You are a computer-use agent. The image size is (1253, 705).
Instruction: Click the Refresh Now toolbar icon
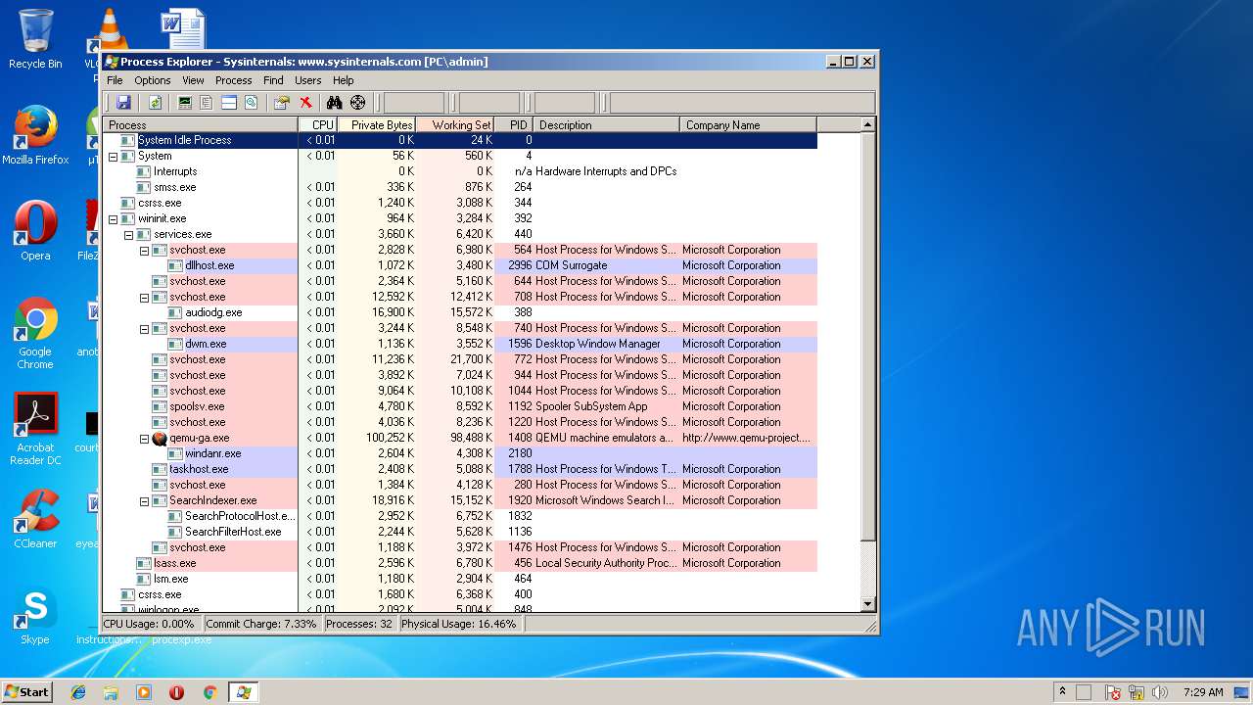pos(155,103)
